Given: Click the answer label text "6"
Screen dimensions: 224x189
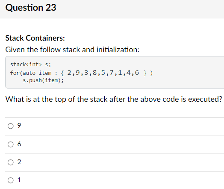Looking at the screenshot, I should (19, 144).
